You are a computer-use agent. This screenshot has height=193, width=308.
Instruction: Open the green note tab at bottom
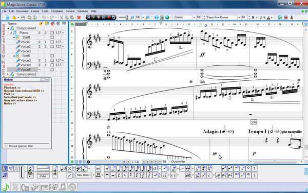pyautogui.click(x=6, y=187)
